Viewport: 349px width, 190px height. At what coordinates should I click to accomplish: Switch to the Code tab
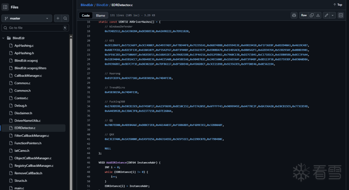(86, 15)
